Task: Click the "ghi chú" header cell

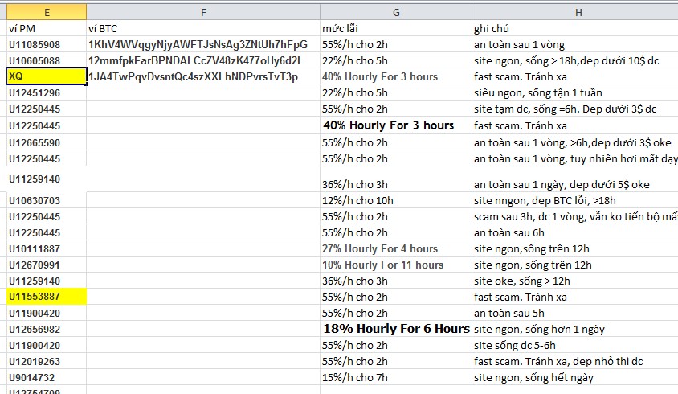Action: [574, 28]
